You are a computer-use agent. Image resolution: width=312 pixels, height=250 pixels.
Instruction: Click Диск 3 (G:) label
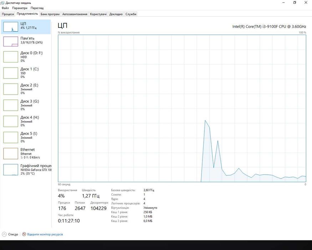[30, 101]
